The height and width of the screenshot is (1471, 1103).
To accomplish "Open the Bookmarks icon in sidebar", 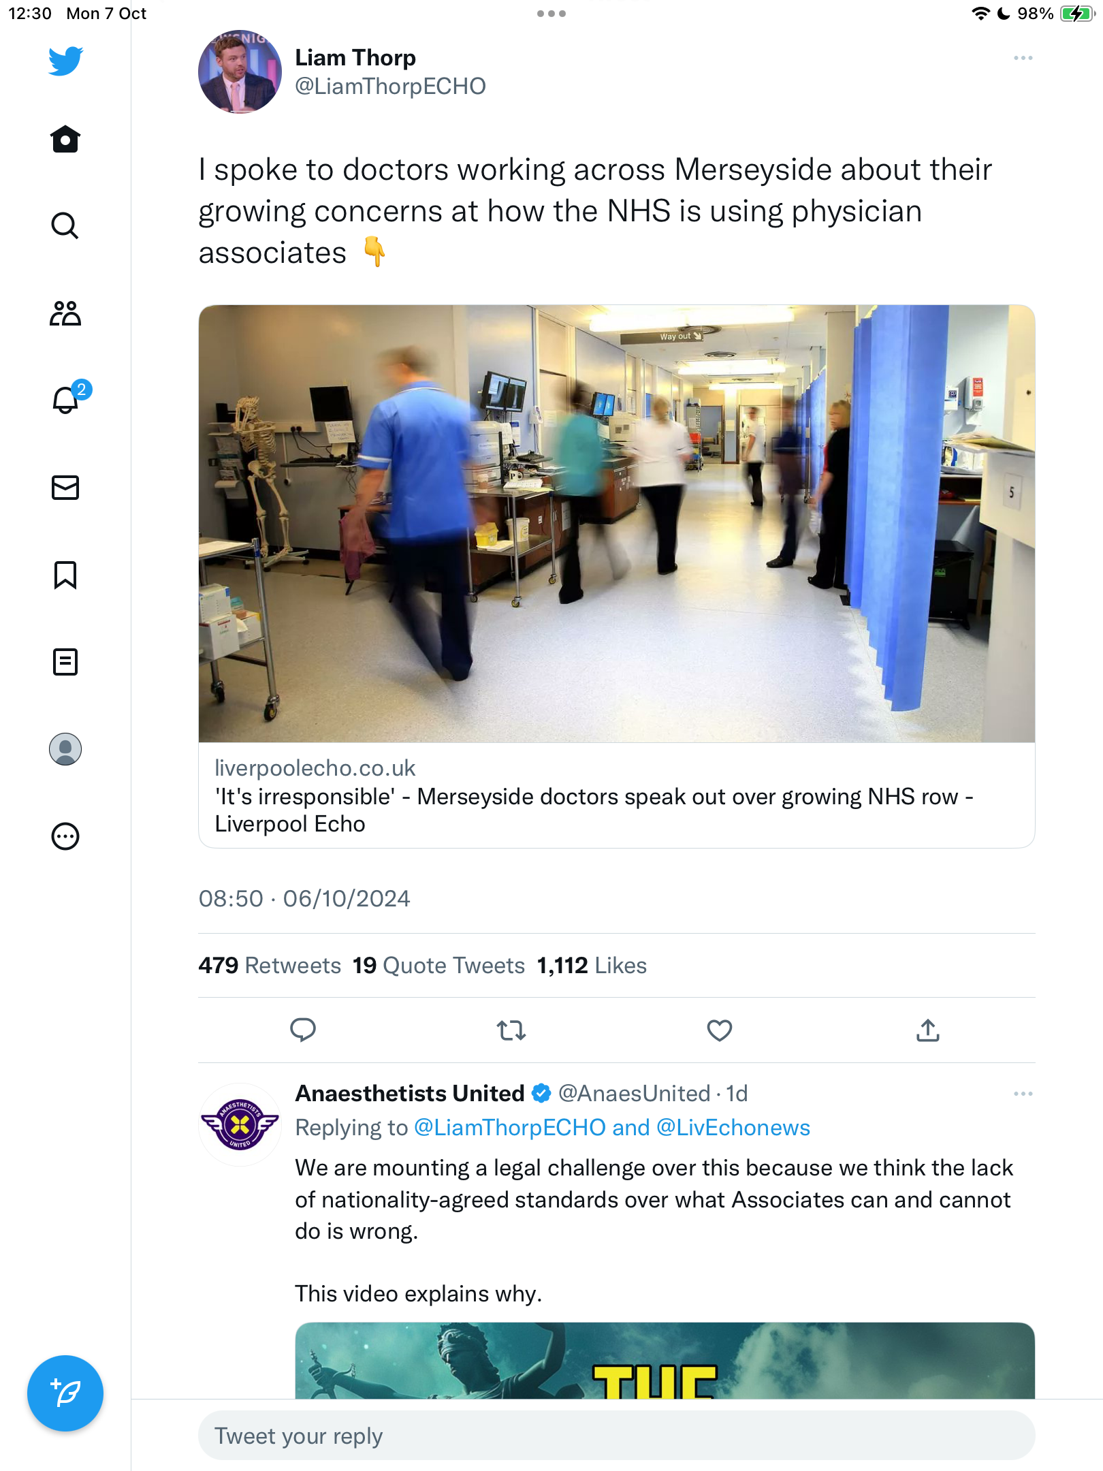I will point(65,575).
